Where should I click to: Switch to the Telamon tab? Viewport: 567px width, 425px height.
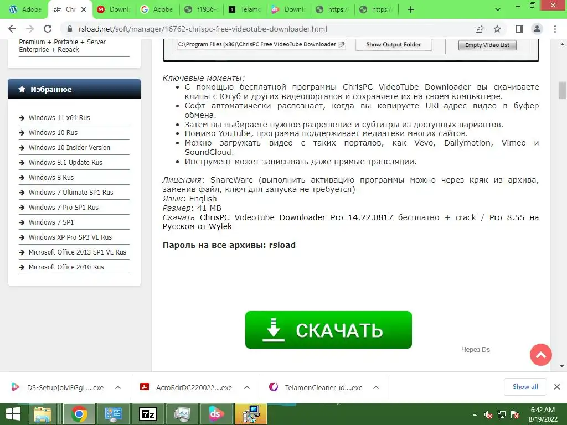(x=245, y=9)
